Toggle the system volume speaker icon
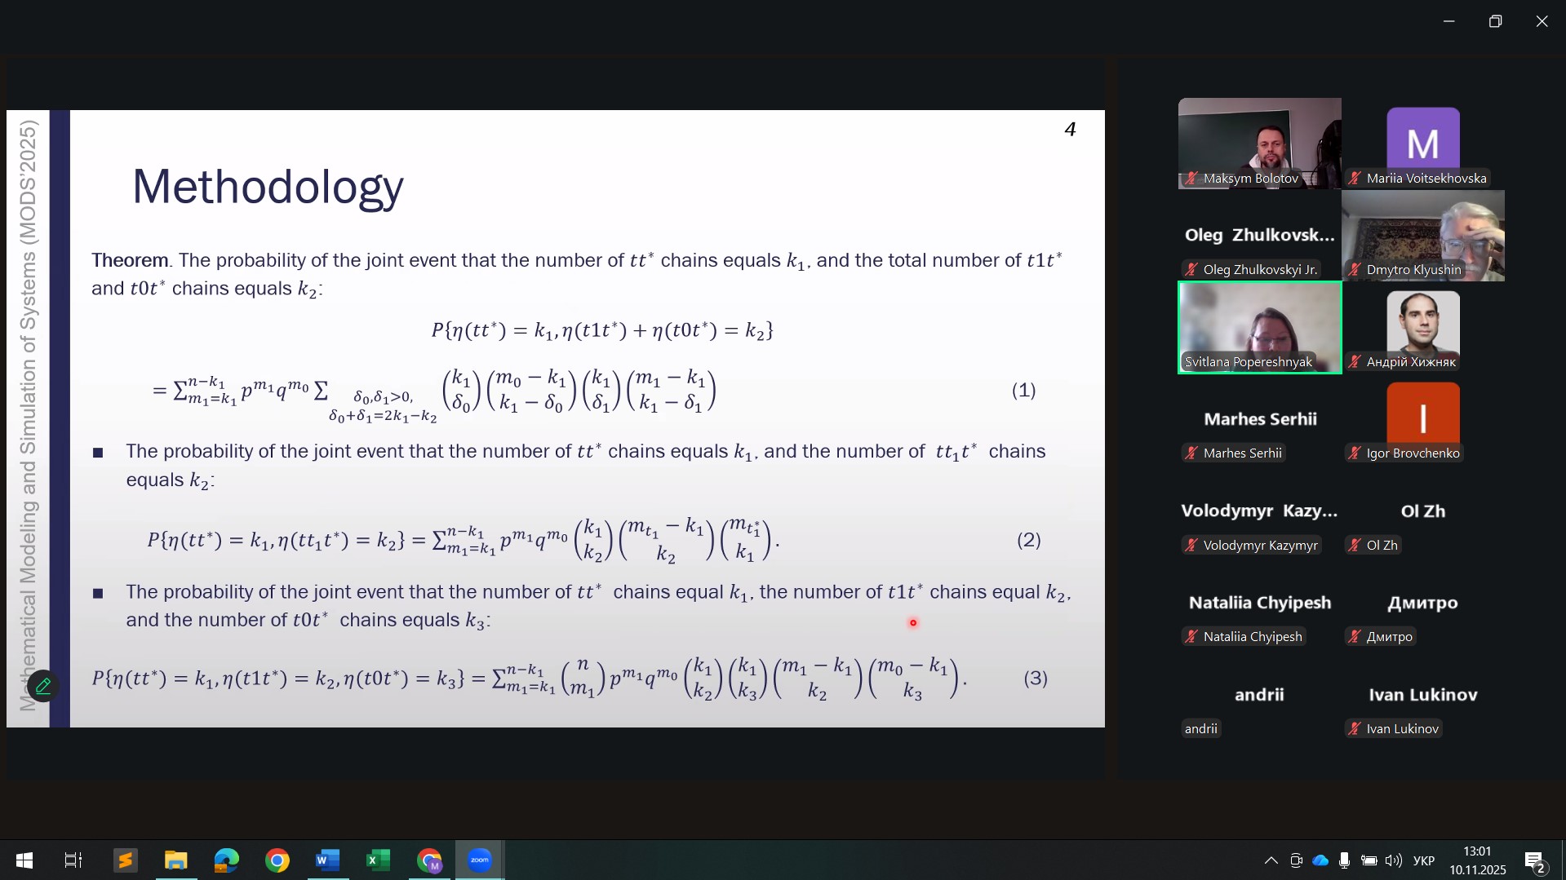This screenshot has width=1566, height=880. coord(1394,861)
